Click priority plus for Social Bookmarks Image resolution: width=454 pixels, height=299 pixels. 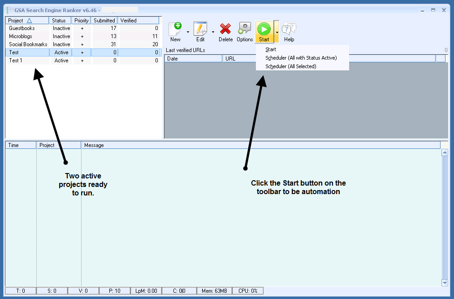[x=82, y=44]
